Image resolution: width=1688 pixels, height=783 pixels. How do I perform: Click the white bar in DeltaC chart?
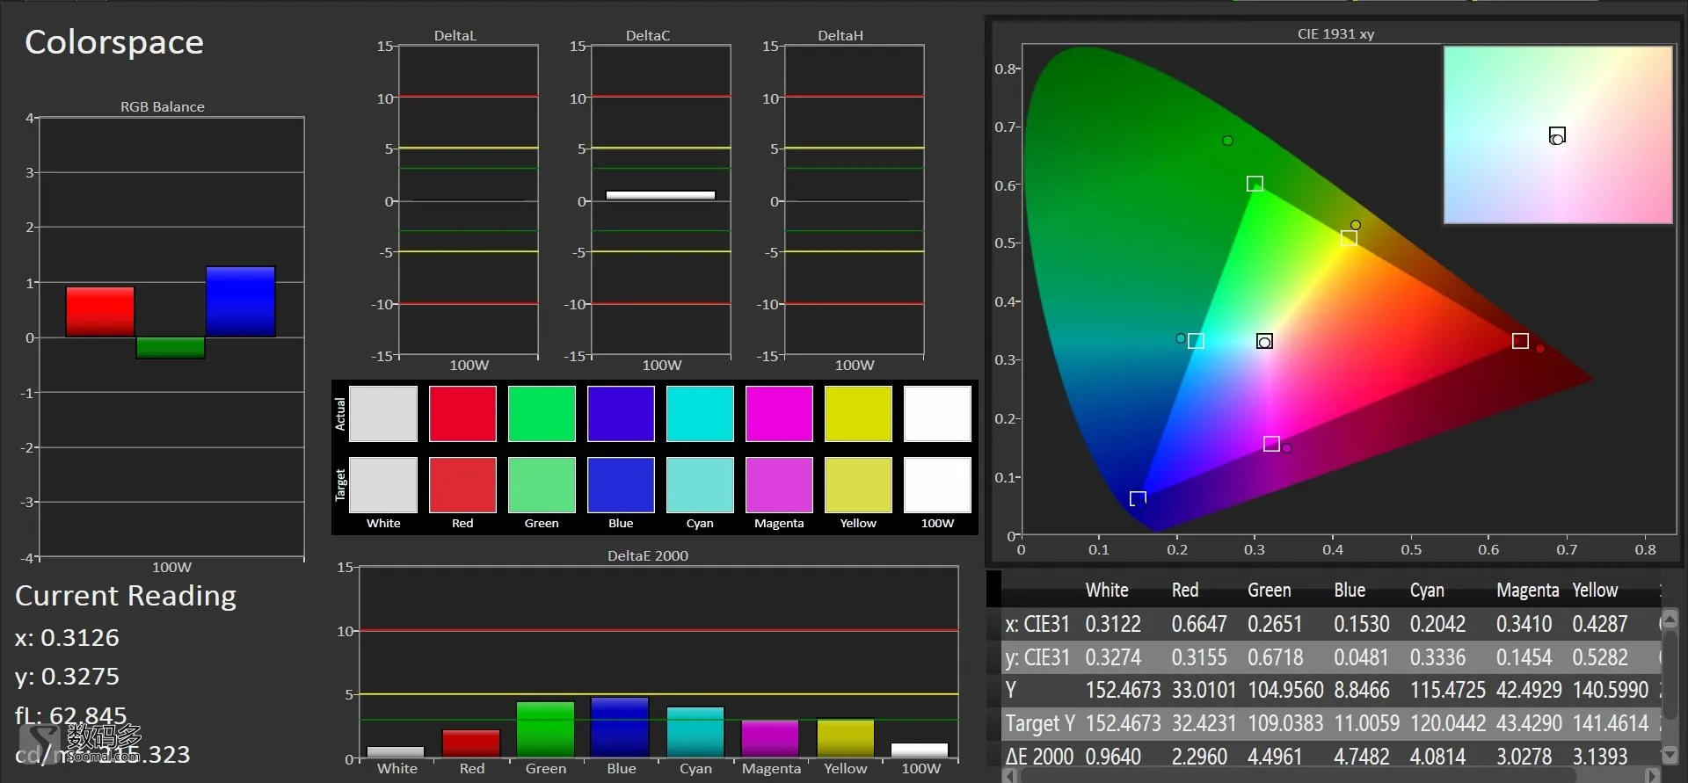(x=660, y=195)
